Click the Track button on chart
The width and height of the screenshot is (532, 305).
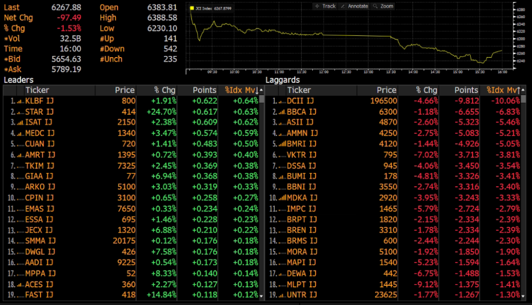coord(325,6)
